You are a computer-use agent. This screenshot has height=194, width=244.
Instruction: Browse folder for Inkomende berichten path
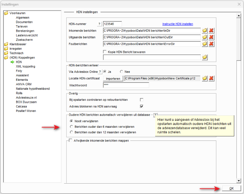click(205, 30)
